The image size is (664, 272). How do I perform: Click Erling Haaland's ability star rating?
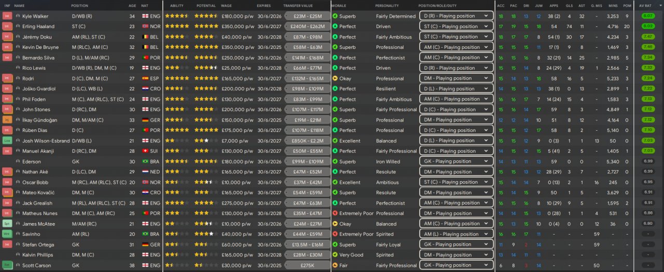pos(177,26)
